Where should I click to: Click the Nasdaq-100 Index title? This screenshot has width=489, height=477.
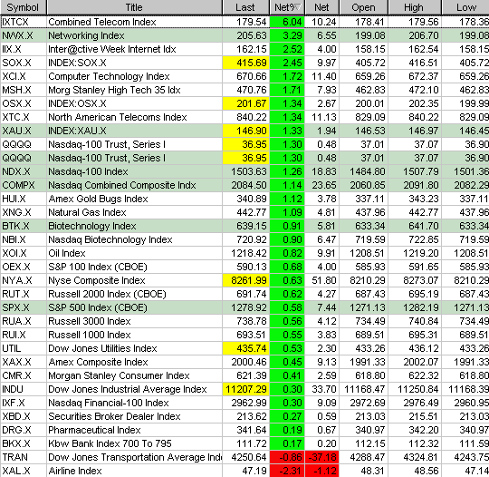click(x=88, y=171)
